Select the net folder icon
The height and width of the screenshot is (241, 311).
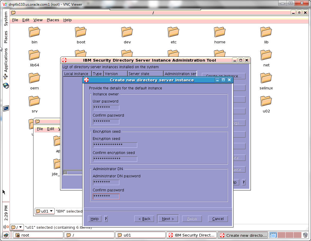(x=266, y=55)
